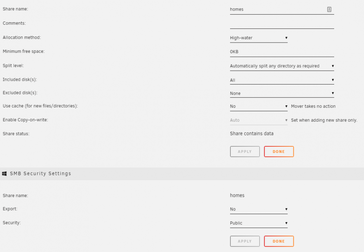Click the 'Split level:' label

(13, 66)
